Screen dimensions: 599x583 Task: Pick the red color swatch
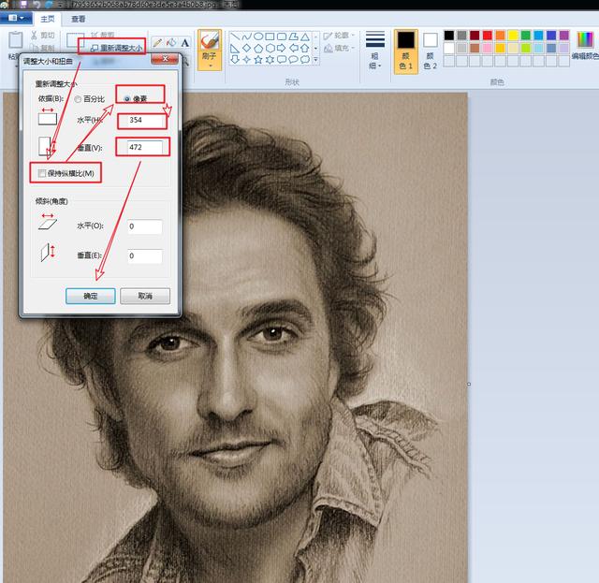pos(489,36)
